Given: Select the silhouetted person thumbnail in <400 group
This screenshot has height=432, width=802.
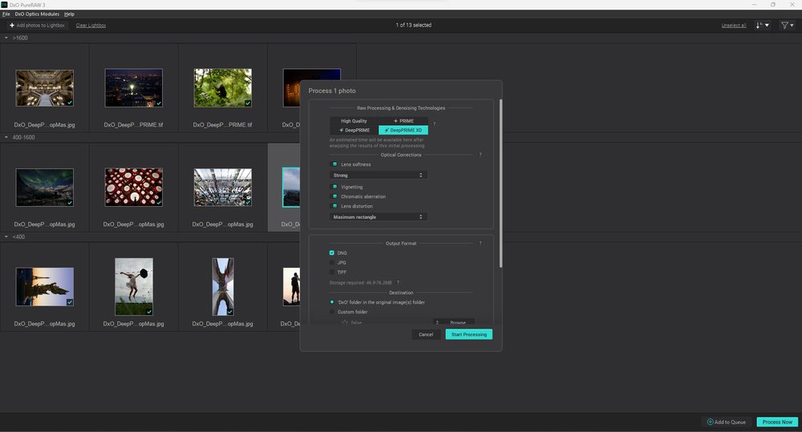Looking at the screenshot, I should coord(292,286).
